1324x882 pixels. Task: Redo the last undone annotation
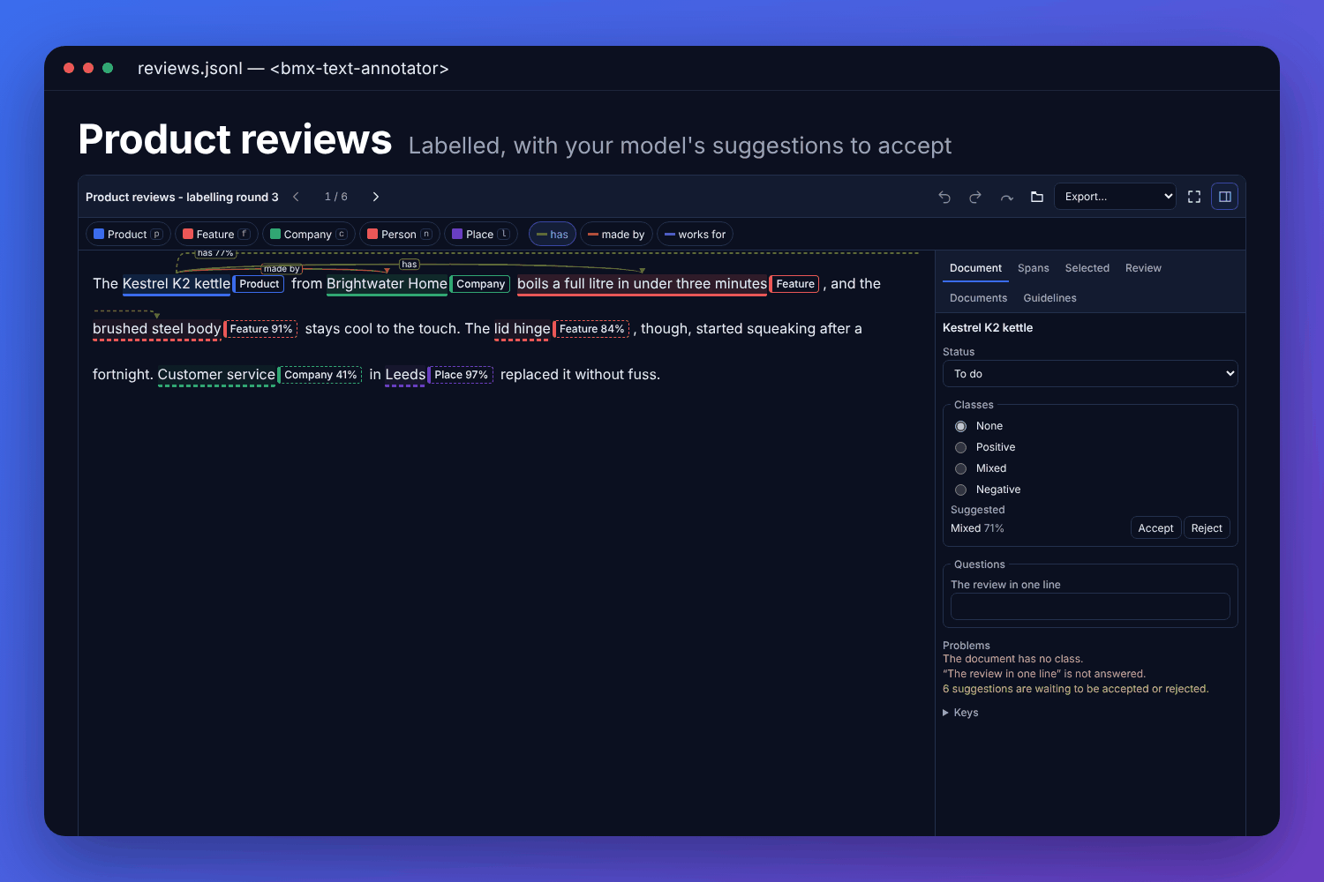tap(975, 197)
